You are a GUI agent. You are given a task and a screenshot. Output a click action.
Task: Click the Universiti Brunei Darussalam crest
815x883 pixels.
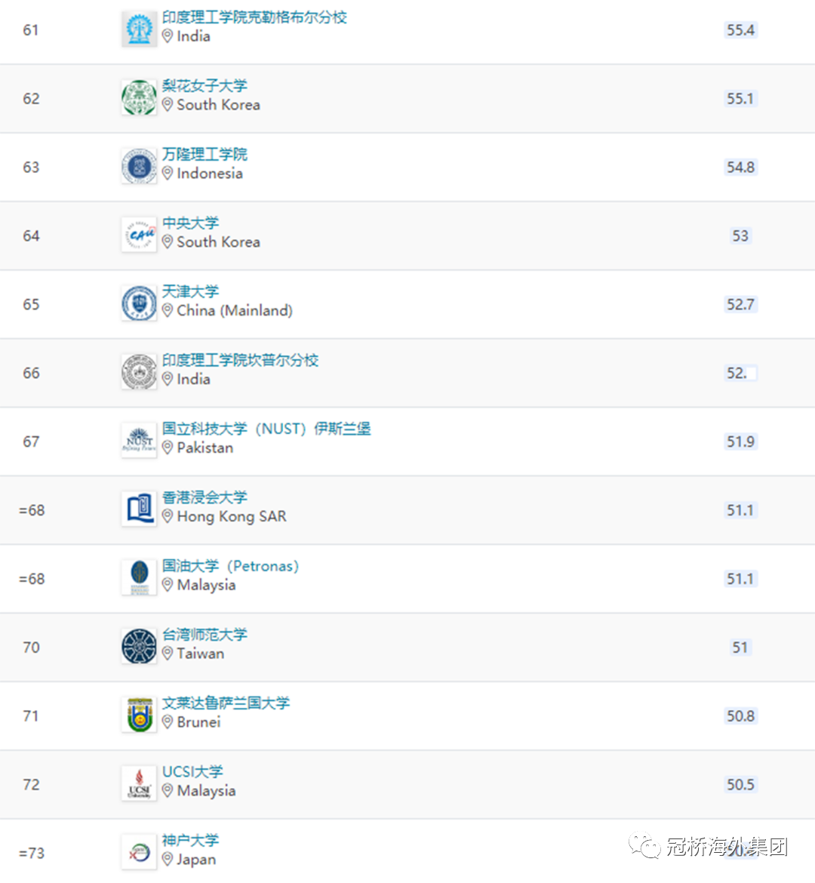pyautogui.click(x=139, y=715)
